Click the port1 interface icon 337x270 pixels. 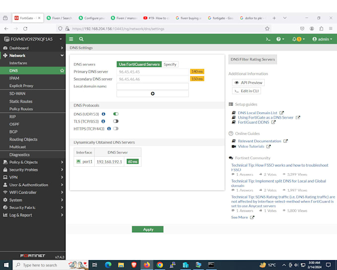[x=78, y=161]
